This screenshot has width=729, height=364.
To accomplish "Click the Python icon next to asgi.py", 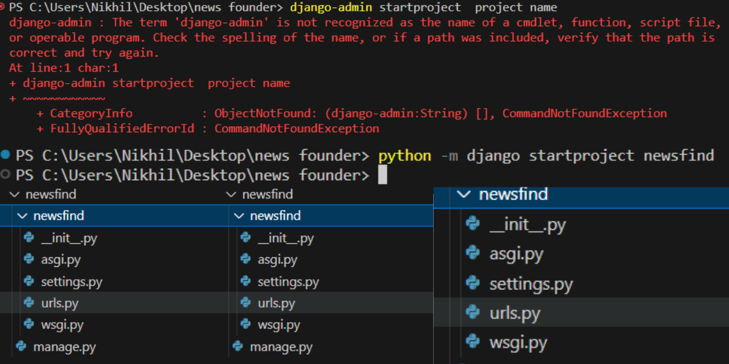I will tap(29, 259).
